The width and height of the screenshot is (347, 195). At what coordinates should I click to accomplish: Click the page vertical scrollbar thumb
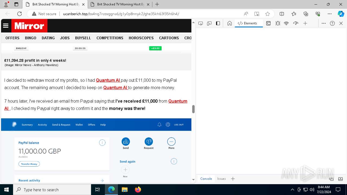(x=193, y=109)
